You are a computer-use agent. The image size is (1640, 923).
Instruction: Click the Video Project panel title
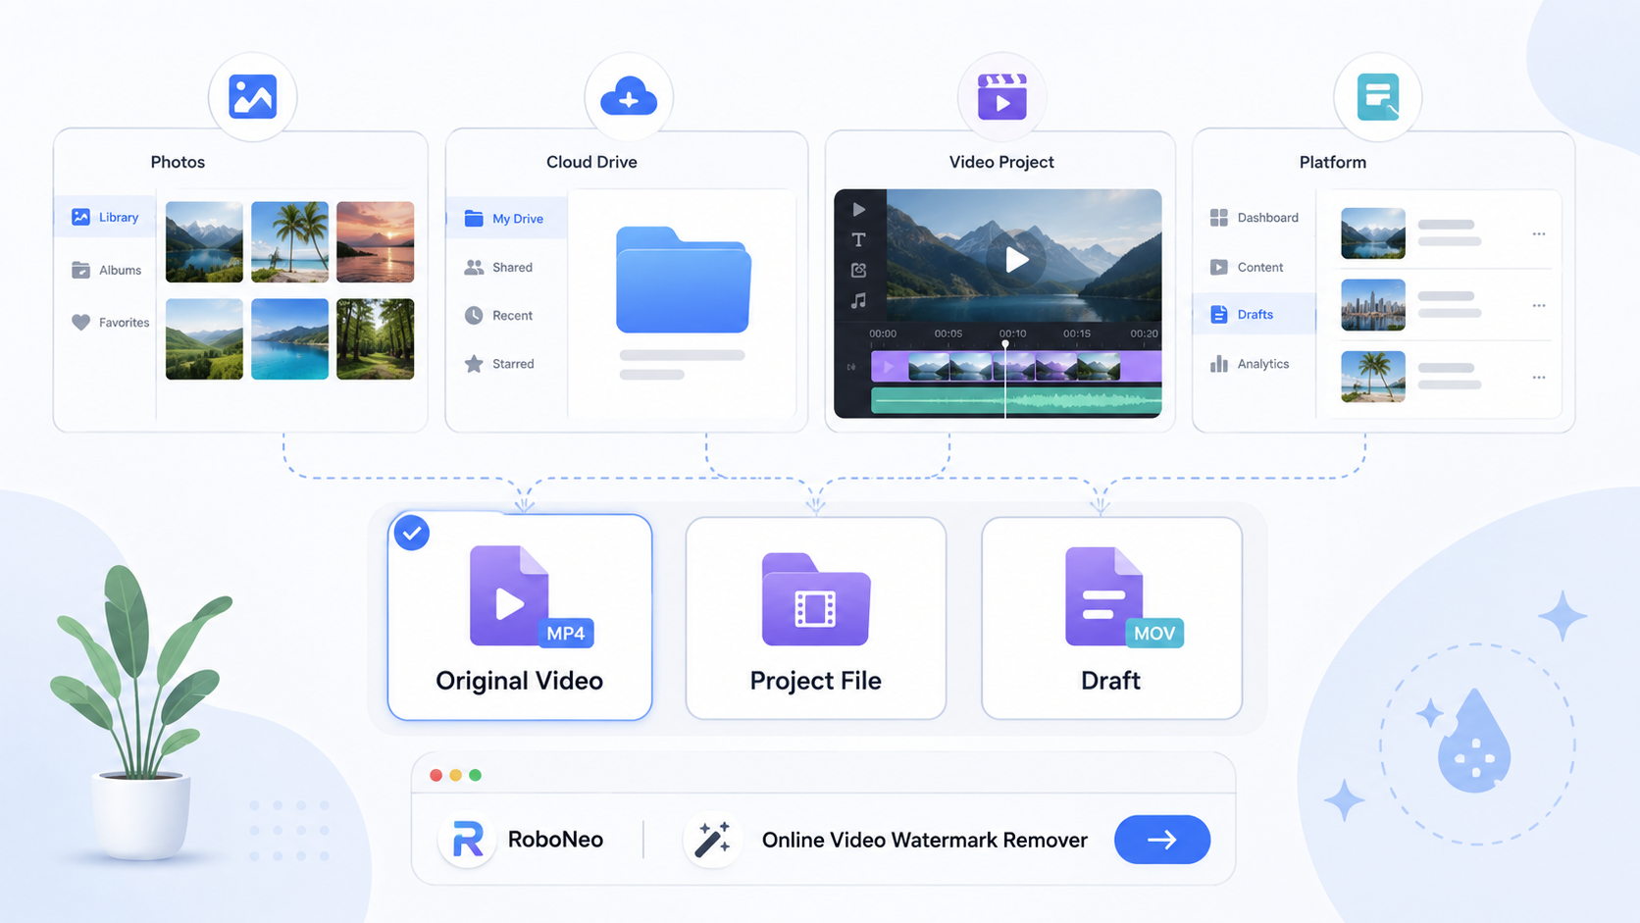(1001, 162)
